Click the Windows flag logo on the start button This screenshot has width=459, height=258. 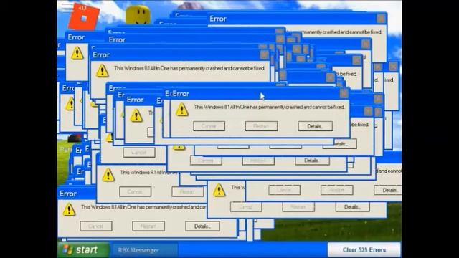coord(67,249)
